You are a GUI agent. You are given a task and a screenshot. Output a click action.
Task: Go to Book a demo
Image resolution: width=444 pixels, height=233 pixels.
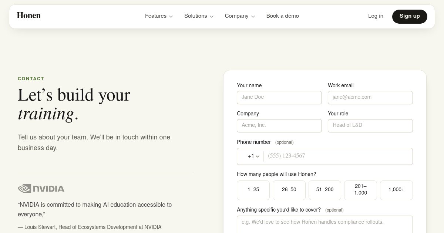click(x=283, y=16)
